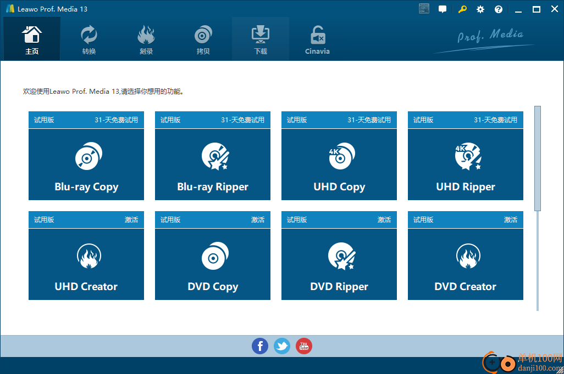Launch the DVD Creator flame icon
564x374 pixels.
point(468,256)
